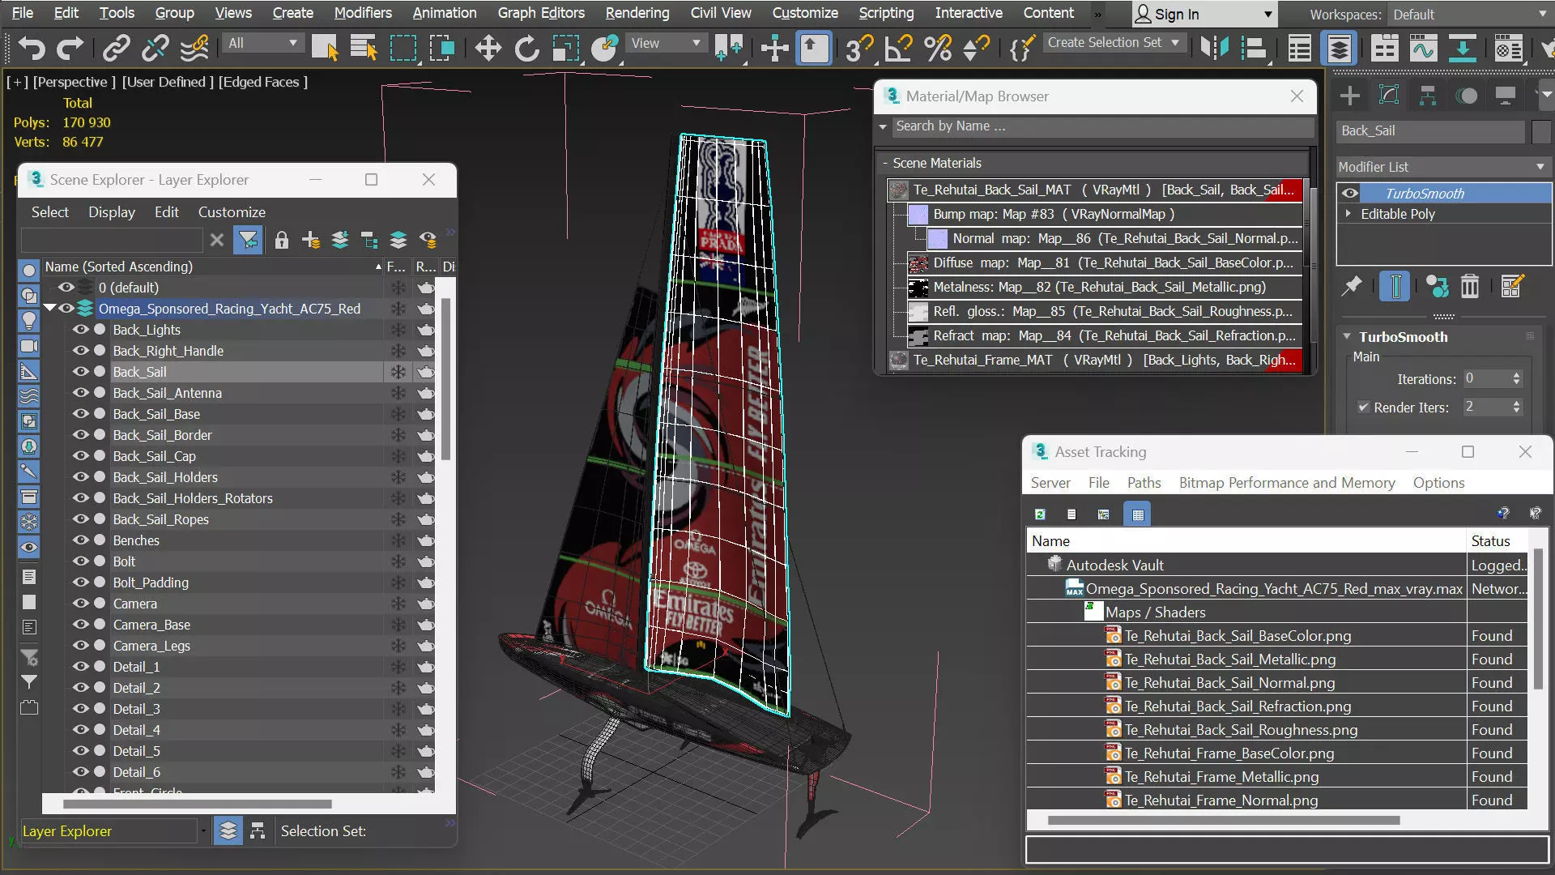This screenshot has height=875, width=1555.
Task: Open the Curve Editor from toolbar
Action: coord(1423,49)
